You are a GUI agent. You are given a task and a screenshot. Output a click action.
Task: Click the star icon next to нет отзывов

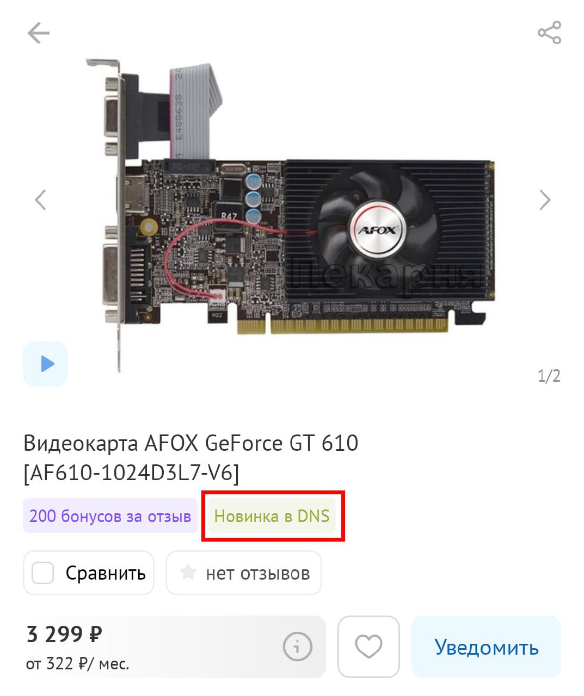pyautogui.click(x=188, y=572)
